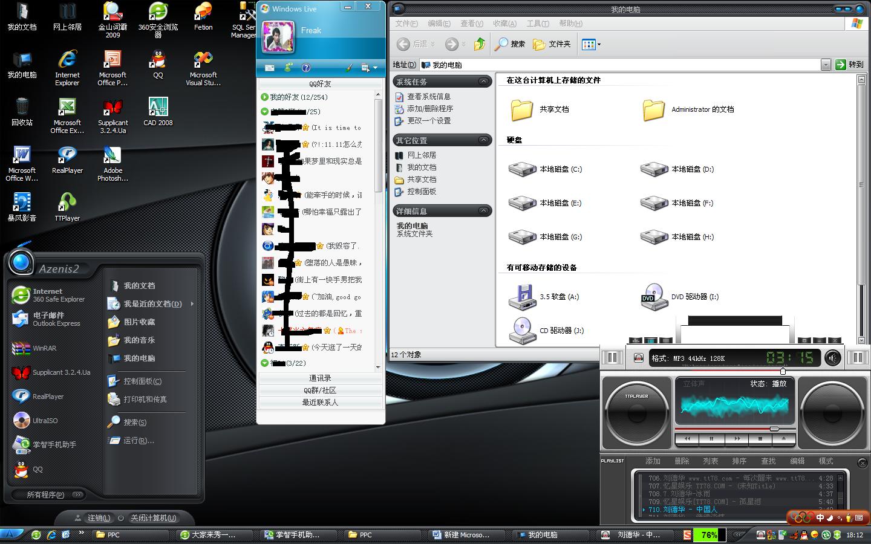Open Microsoft Visual Studio desktop shortcut
This screenshot has width=871, height=544.
point(203,68)
